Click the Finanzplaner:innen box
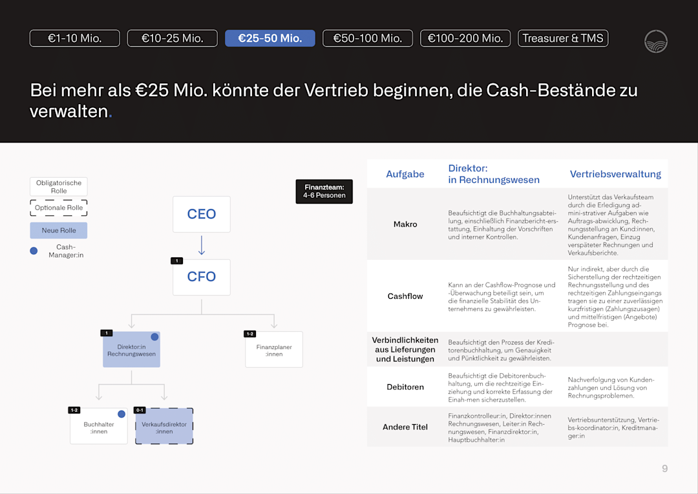698x494 pixels. pos(274,350)
